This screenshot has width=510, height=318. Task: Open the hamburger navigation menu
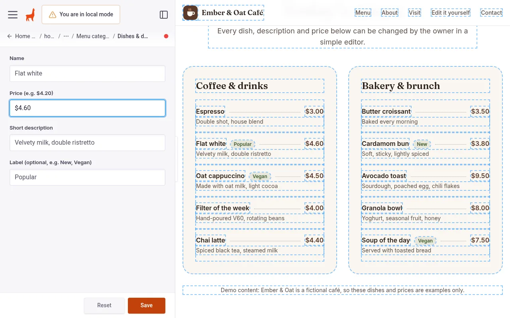pyautogui.click(x=13, y=14)
